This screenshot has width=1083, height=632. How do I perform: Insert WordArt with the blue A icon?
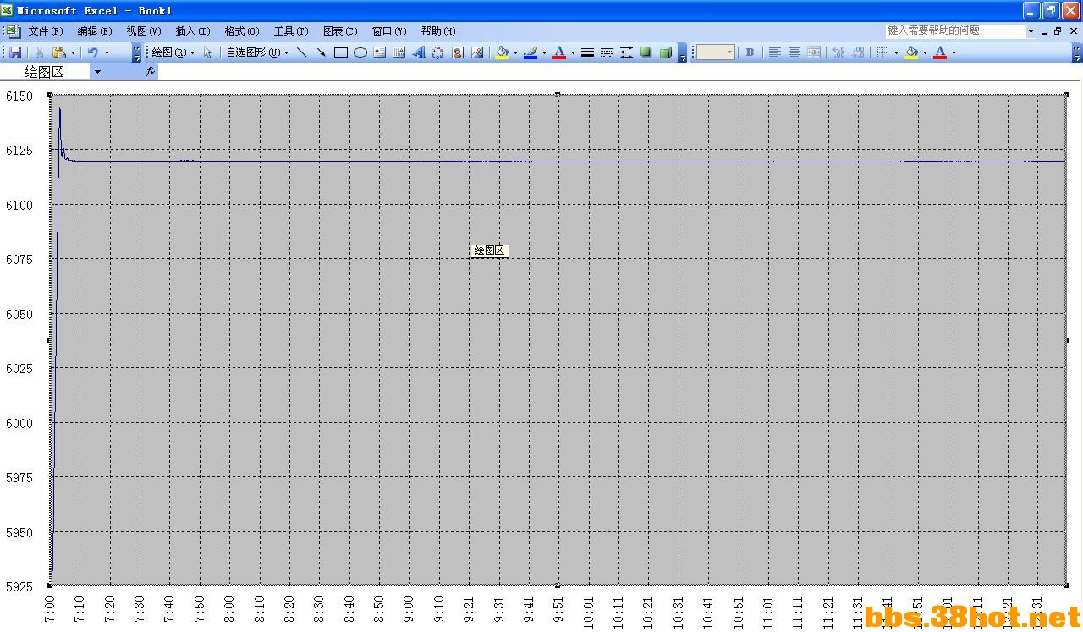tap(419, 52)
